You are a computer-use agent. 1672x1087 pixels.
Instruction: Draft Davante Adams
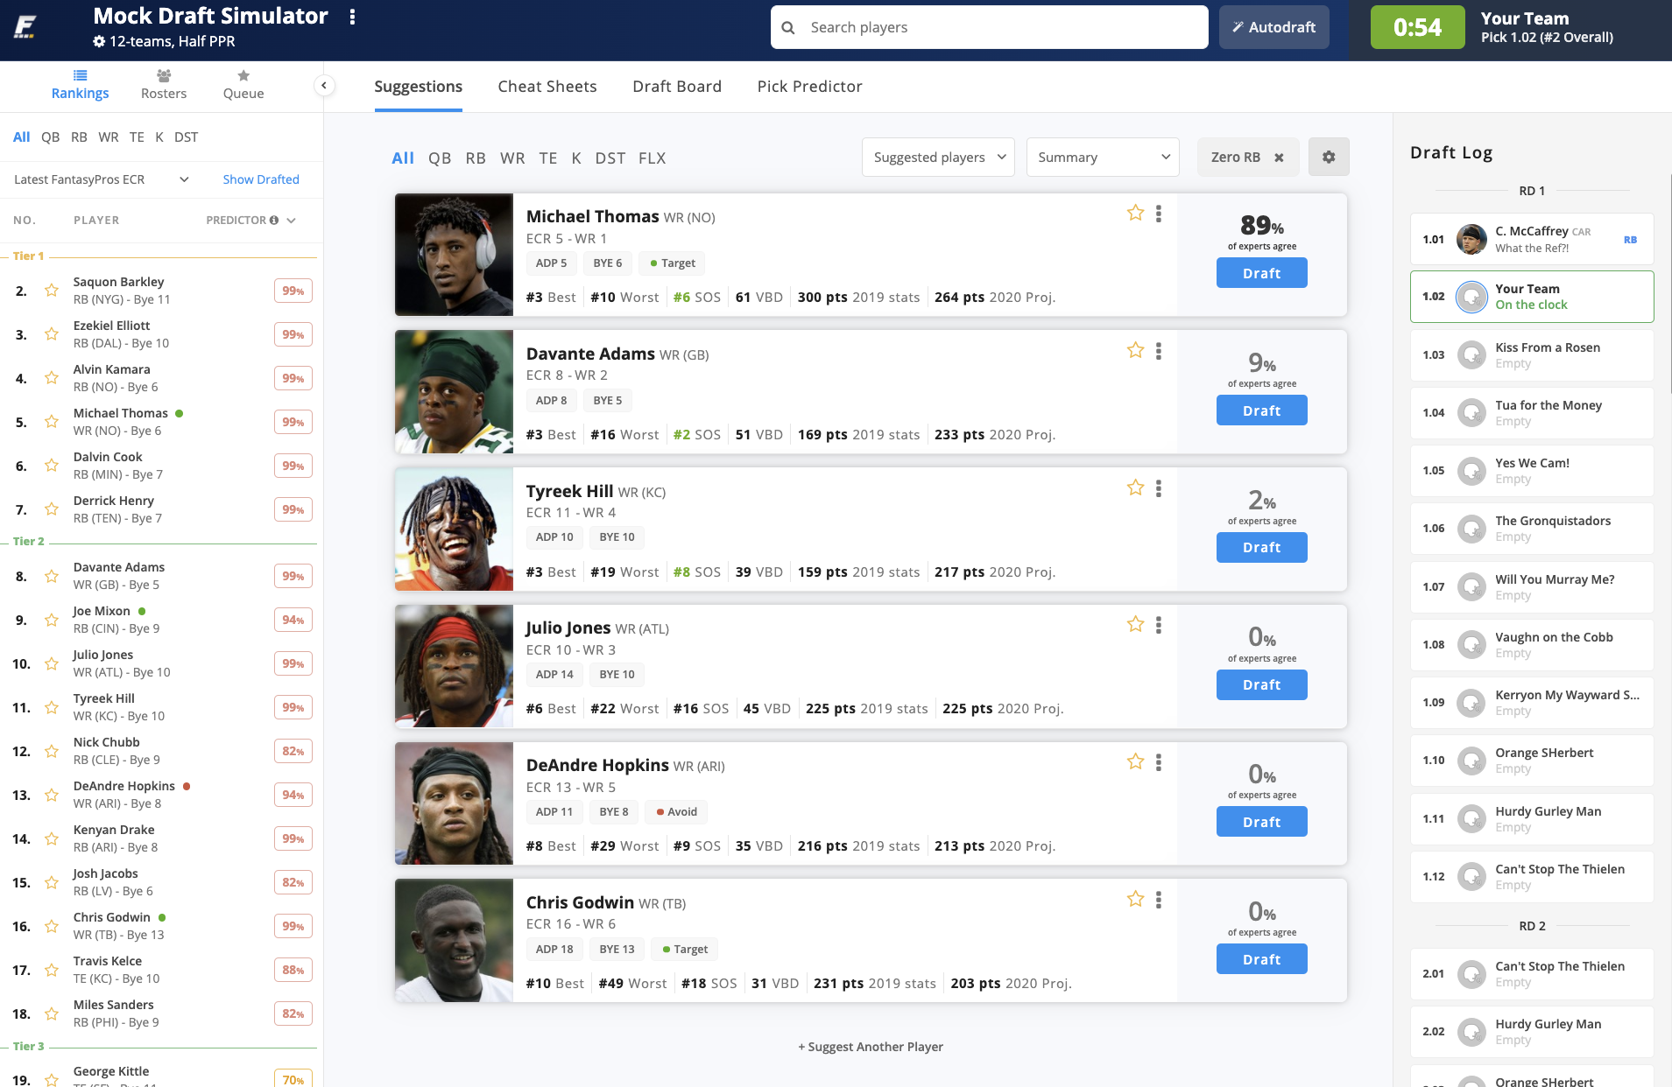pyautogui.click(x=1262, y=410)
